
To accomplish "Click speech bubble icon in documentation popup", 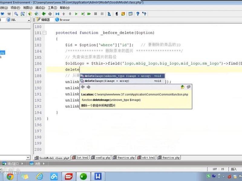I will coord(188,87).
